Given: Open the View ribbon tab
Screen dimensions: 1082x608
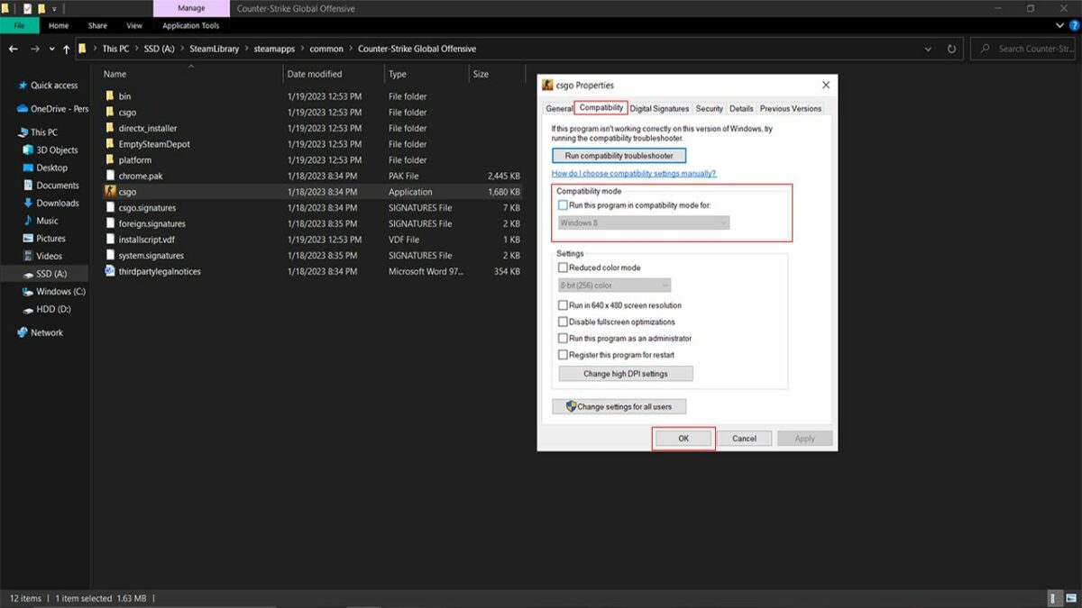Looking at the screenshot, I should (x=134, y=26).
